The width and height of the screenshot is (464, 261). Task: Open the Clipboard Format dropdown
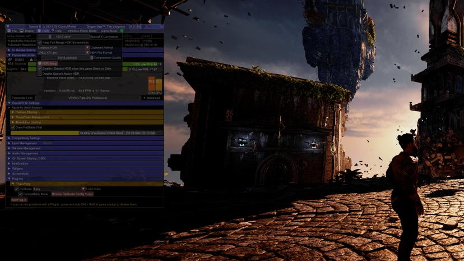click(87, 48)
